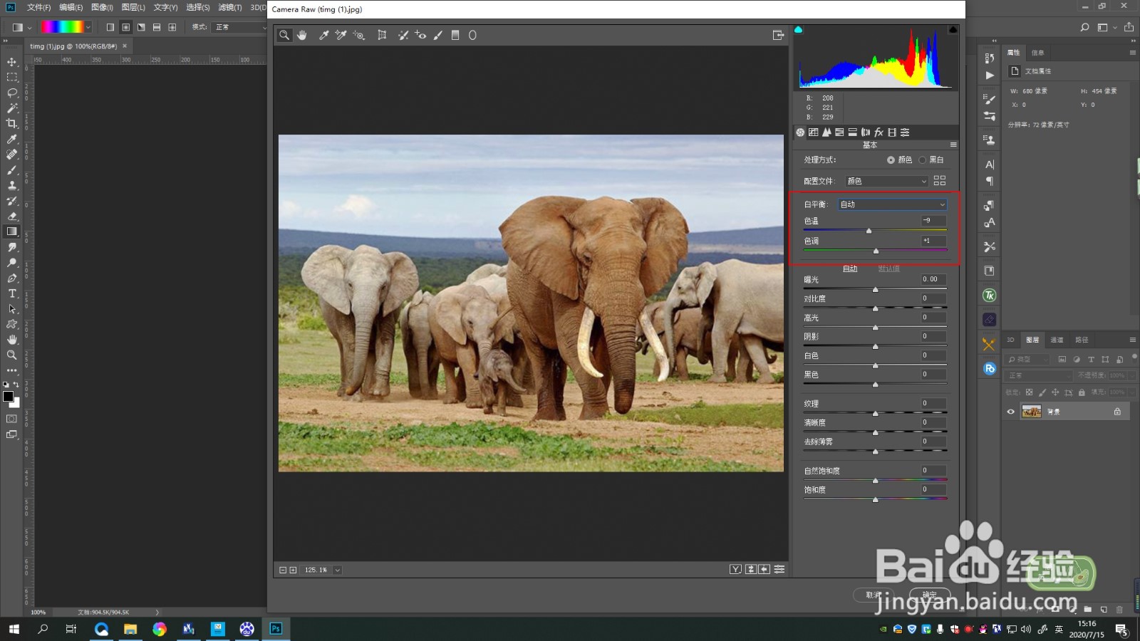Click the 曝光 exposure slider handle
The width and height of the screenshot is (1140, 641).
coord(876,289)
